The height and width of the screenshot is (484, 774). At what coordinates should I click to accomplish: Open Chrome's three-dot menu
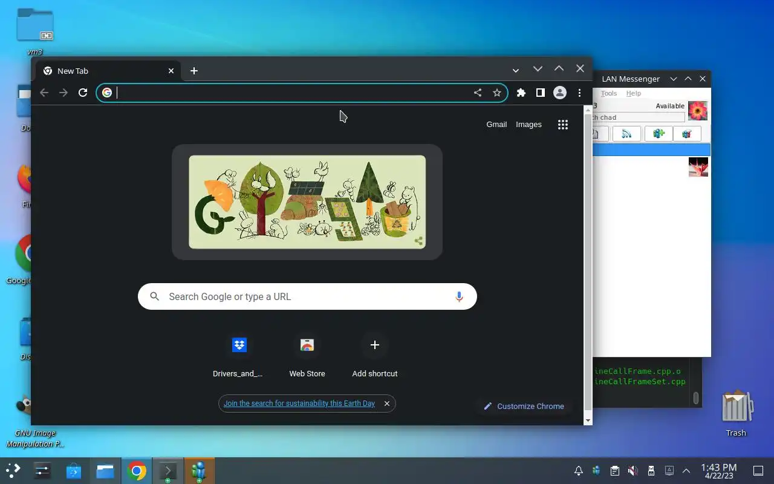pyautogui.click(x=579, y=93)
